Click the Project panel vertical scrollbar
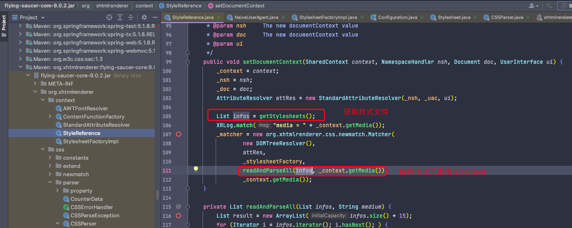Screen dimensions: 572x228 [157, 194]
